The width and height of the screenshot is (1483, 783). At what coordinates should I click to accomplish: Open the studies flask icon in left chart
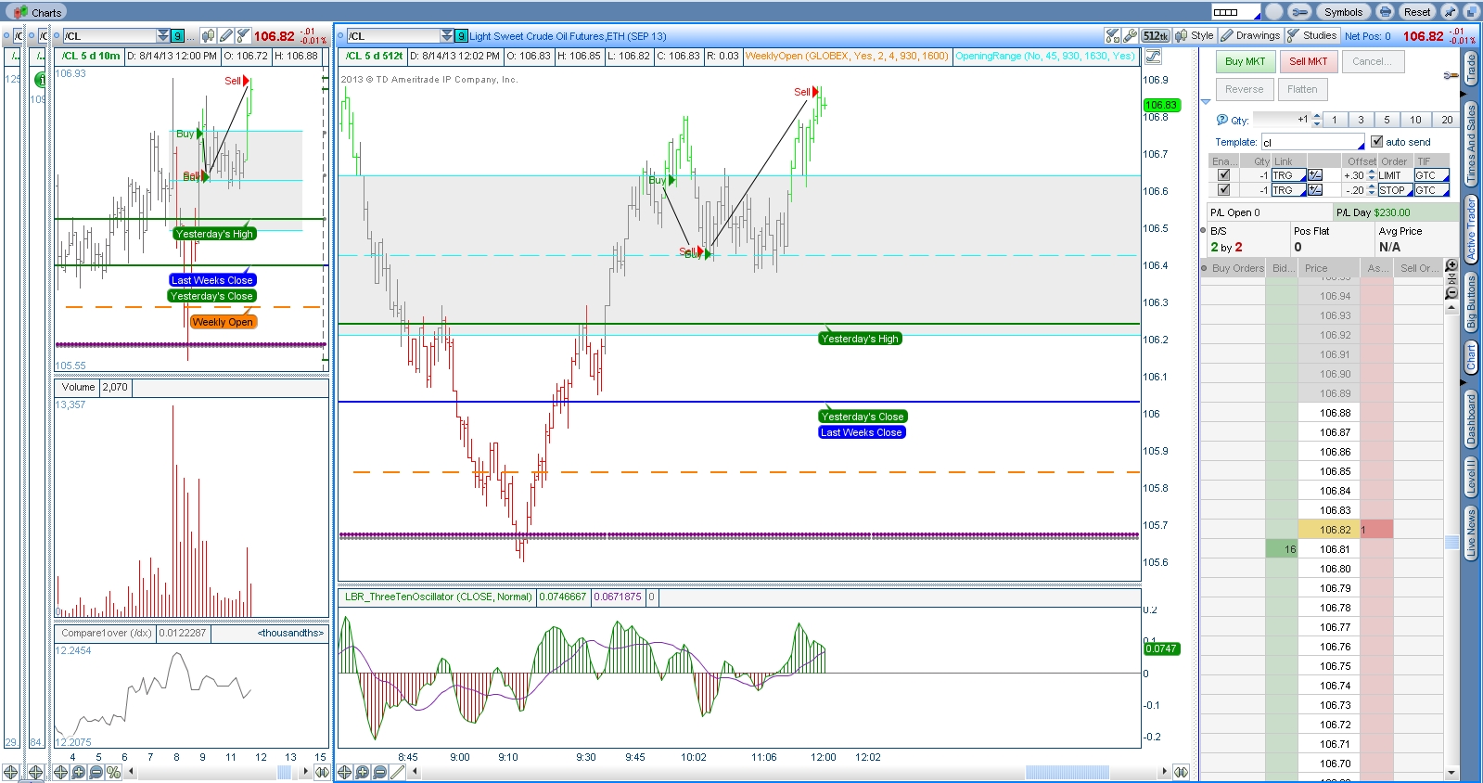coord(243,36)
